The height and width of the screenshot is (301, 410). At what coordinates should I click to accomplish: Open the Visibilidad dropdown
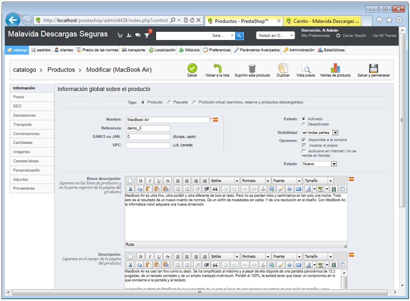coord(320,133)
